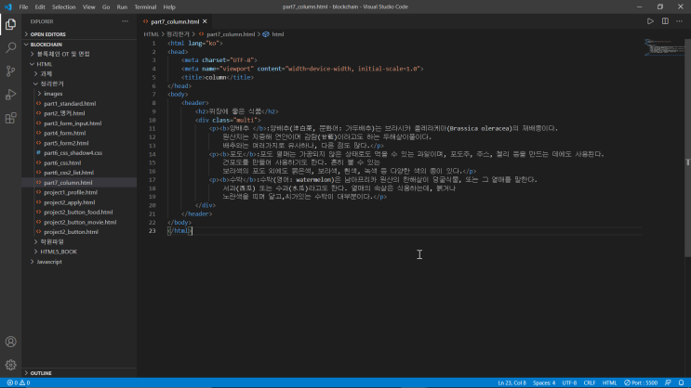Select HTML language mode in status bar
The image size is (691, 388).
[609, 382]
